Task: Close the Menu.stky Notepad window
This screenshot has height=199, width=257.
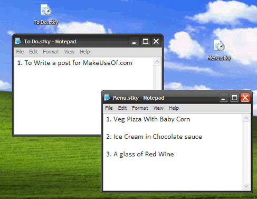Action: click(x=245, y=98)
